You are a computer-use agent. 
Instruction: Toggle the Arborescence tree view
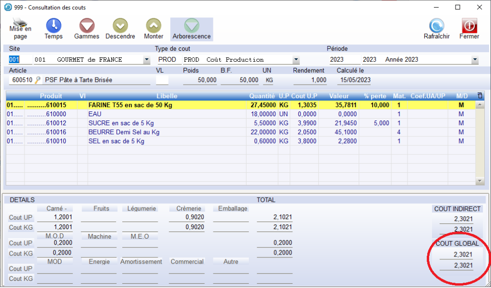(x=191, y=25)
